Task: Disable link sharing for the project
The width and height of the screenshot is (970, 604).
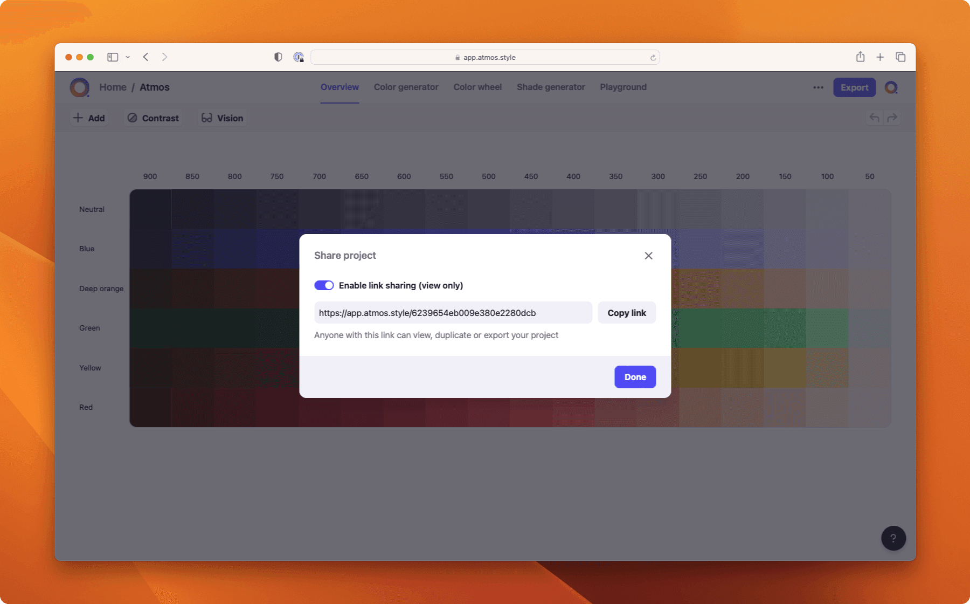Action: (324, 285)
